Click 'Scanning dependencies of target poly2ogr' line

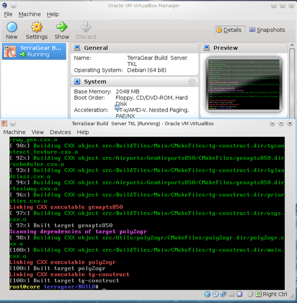click(x=78, y=231)
